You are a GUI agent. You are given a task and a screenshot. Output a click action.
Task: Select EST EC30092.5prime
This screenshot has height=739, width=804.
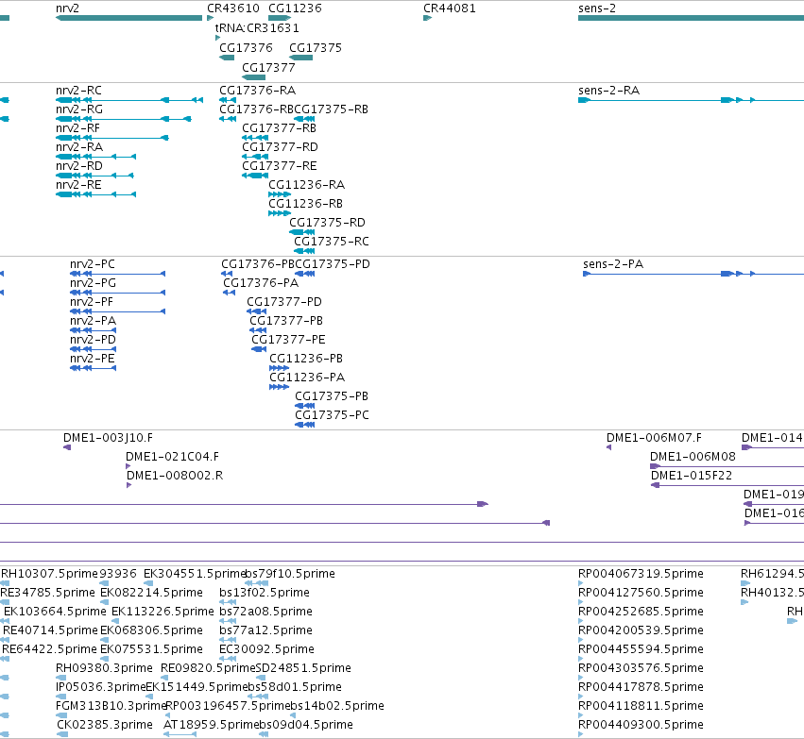tap(266, 649)
